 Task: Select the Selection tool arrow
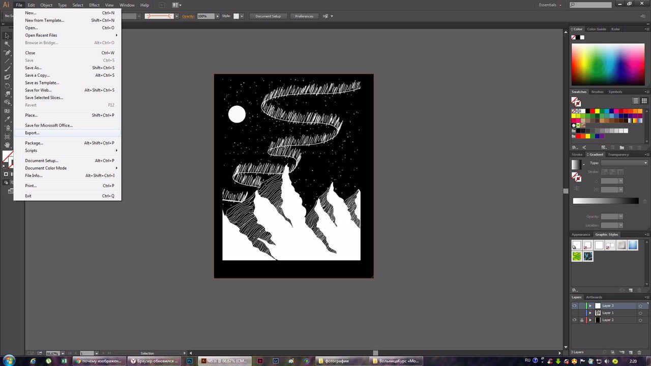(7, 36)
